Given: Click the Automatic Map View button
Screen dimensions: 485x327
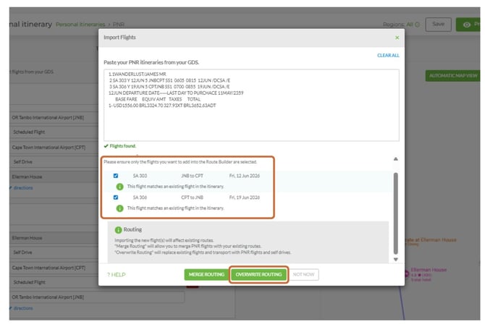Looking at the screenshot, I should point(453,76).
